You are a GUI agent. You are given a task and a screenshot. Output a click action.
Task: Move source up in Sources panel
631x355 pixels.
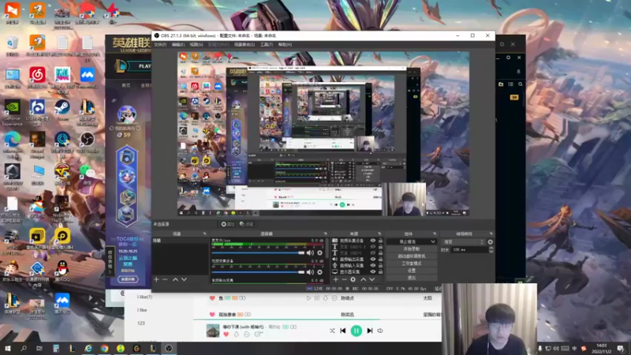[x=363, y=279]
